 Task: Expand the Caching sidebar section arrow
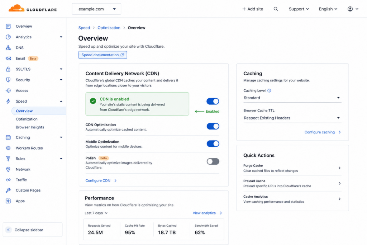tap(61, 137)
